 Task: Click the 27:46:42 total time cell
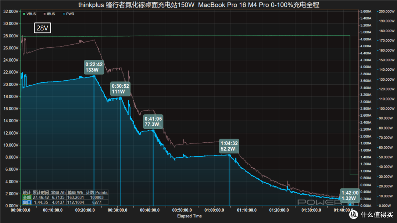point(41,197)
